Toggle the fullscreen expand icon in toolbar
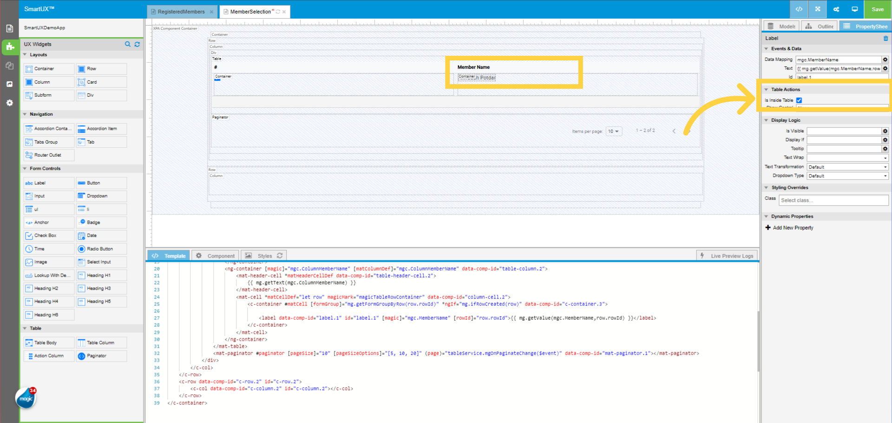 pyautogui.click(x=817, y=9)
